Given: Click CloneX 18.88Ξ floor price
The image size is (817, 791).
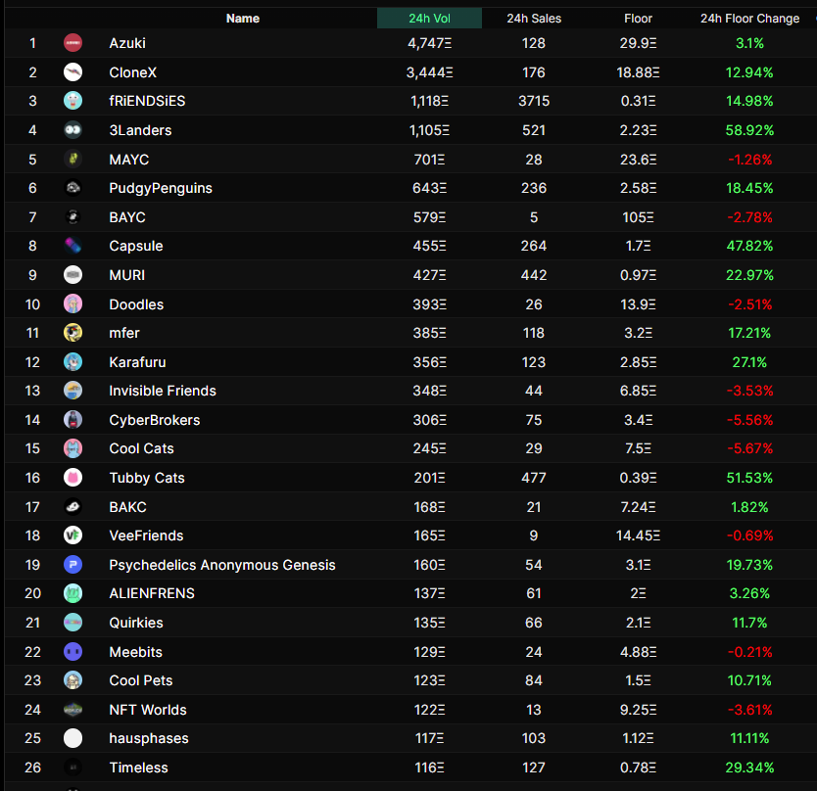Looking at the screenshot, I should click(x=639, y=71).
